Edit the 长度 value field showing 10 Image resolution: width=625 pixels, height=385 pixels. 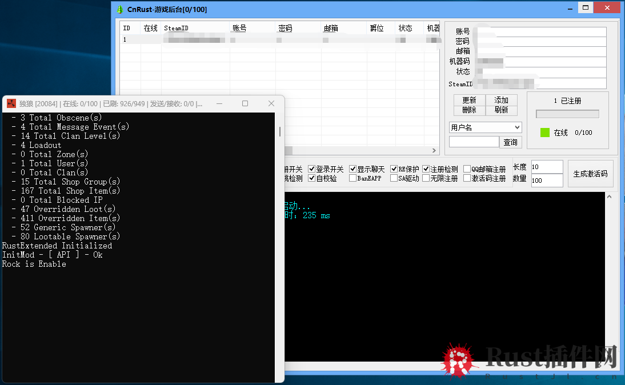pyautogui.click(x=546, y=167)
